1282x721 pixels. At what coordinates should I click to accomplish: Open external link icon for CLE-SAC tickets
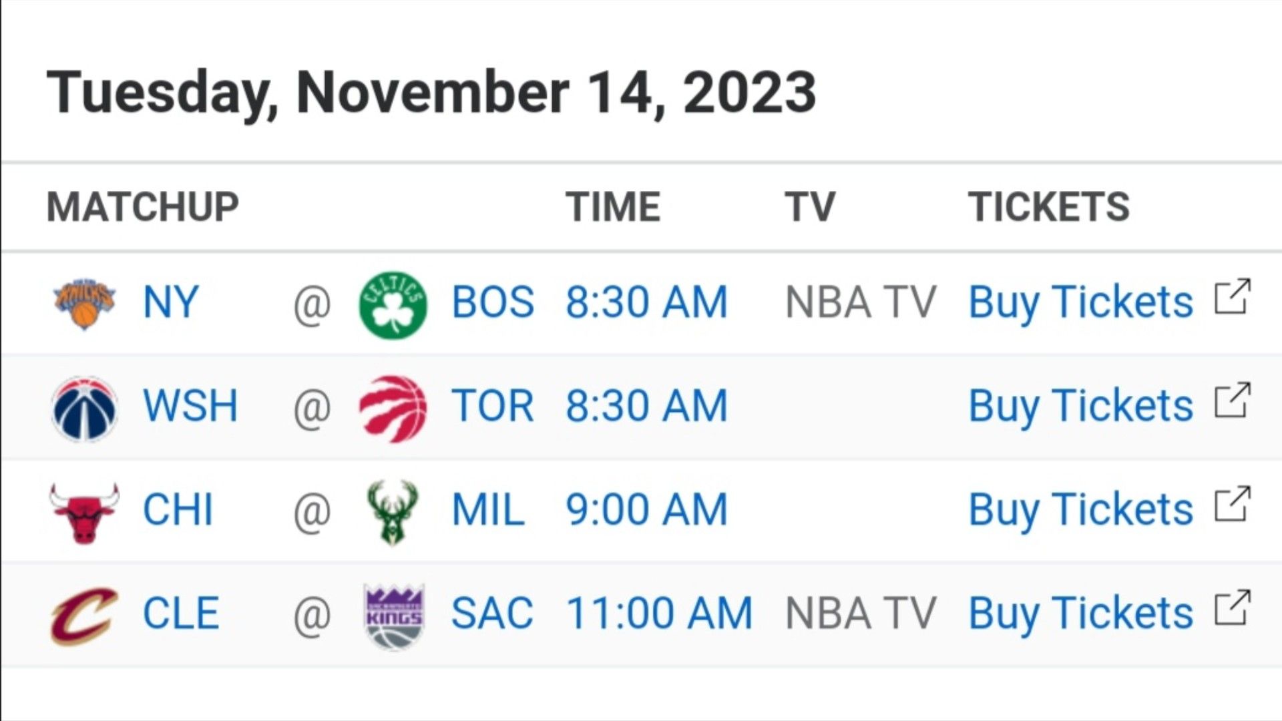(1232, 607)
